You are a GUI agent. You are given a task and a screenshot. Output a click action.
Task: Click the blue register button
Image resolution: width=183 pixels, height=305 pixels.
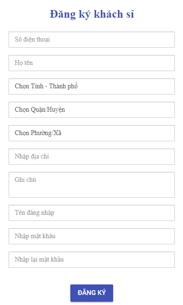(92, 293)
